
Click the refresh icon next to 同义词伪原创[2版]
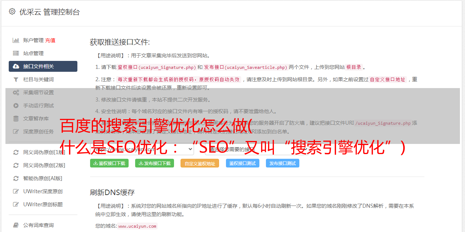[16, 165]
